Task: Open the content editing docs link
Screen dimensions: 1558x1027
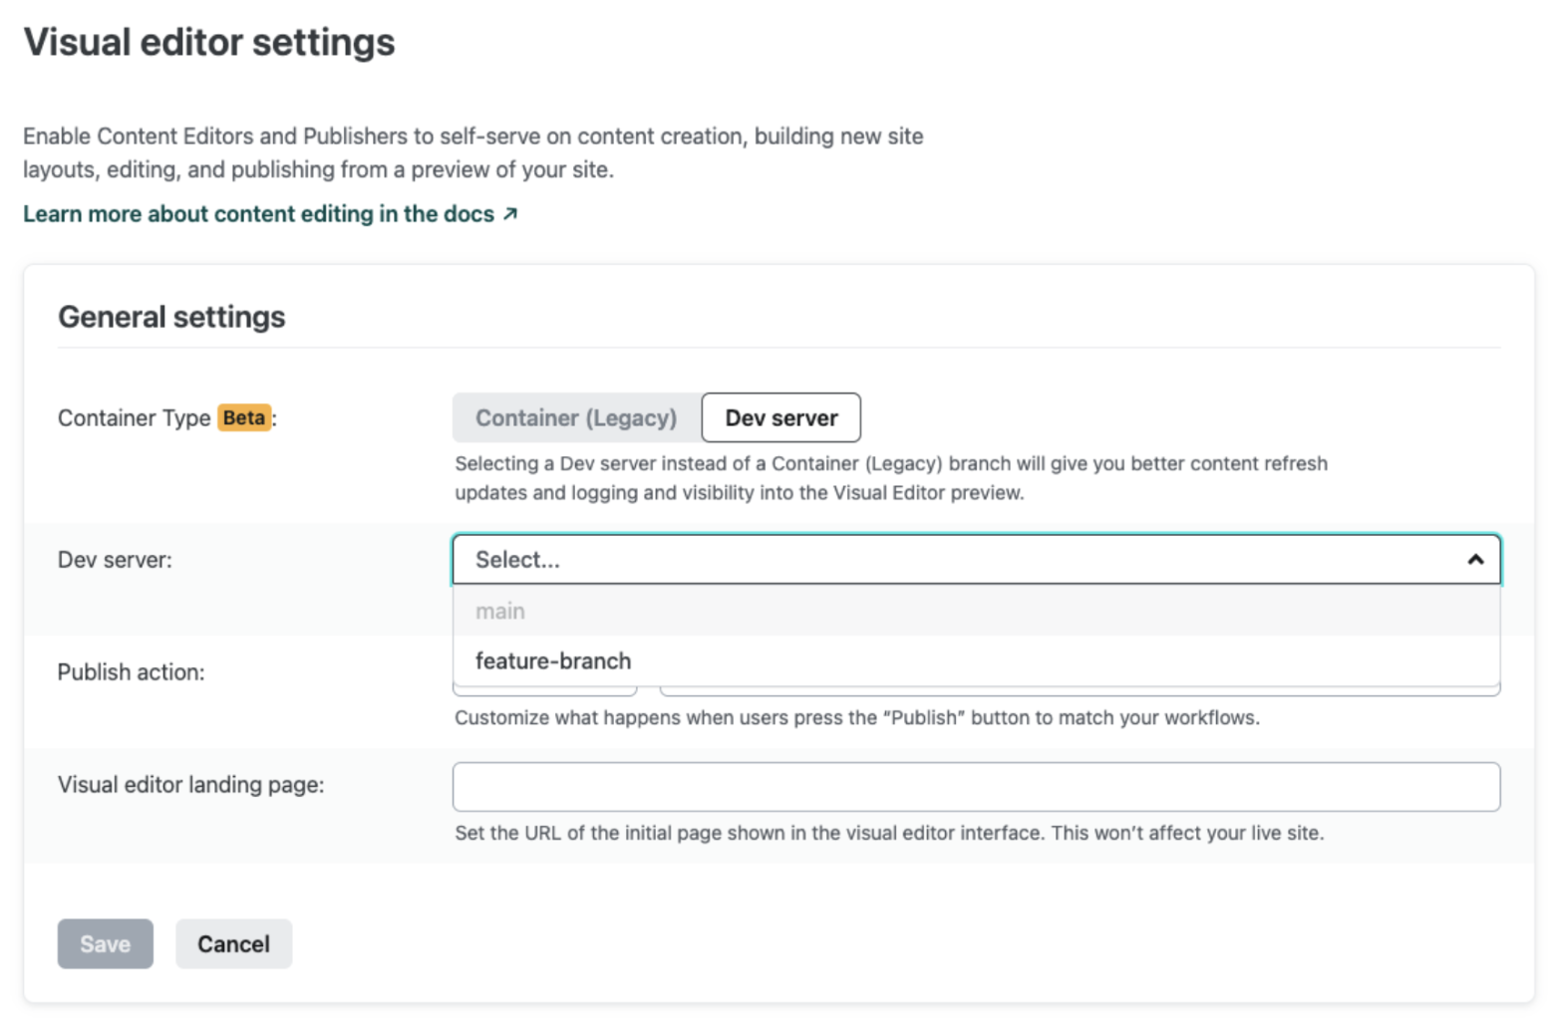Action: pos(270,214)
